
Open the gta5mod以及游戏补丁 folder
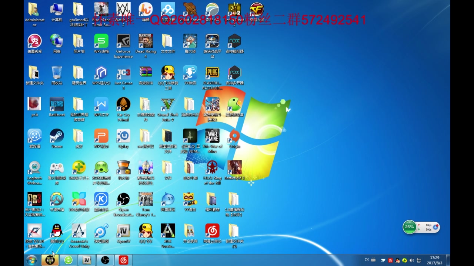(79, 15)
